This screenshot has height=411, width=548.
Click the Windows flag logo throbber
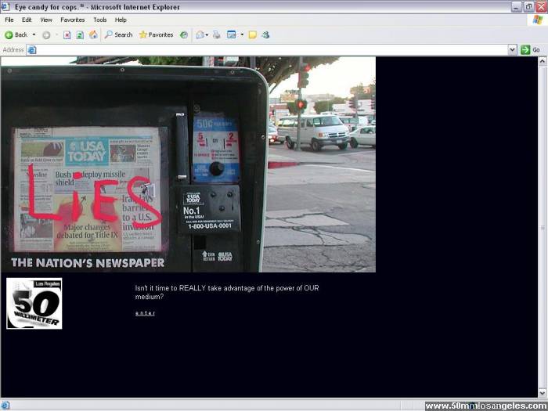pyautogui.click(x=538, y=20)
